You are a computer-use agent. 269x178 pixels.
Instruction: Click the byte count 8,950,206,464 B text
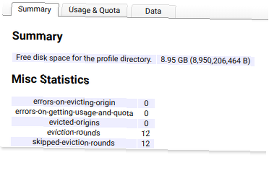point(220,61)
